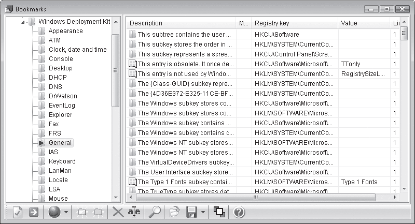Screen dimensions: 415x224
Task: Click the horizontal scrollbar thumb of the list
Action: [x=255, y=197]
